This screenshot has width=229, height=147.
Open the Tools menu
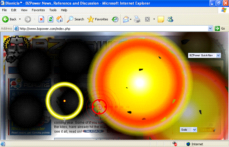tap(53, 10)
